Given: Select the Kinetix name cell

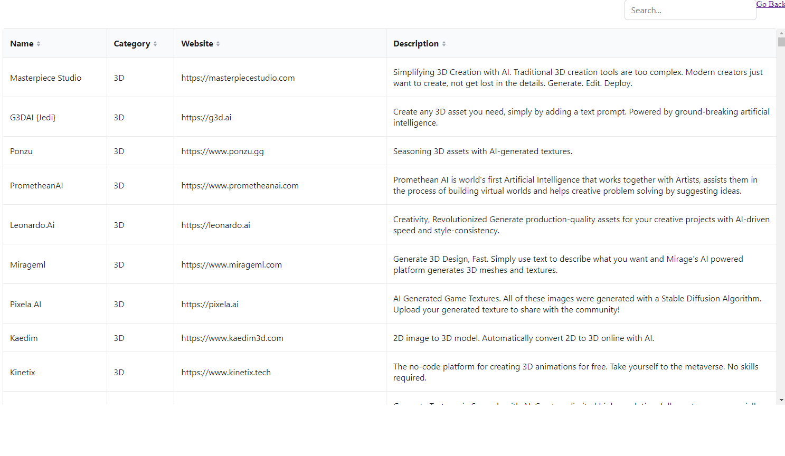Looking at the screenshot, I should click(23, 373).
